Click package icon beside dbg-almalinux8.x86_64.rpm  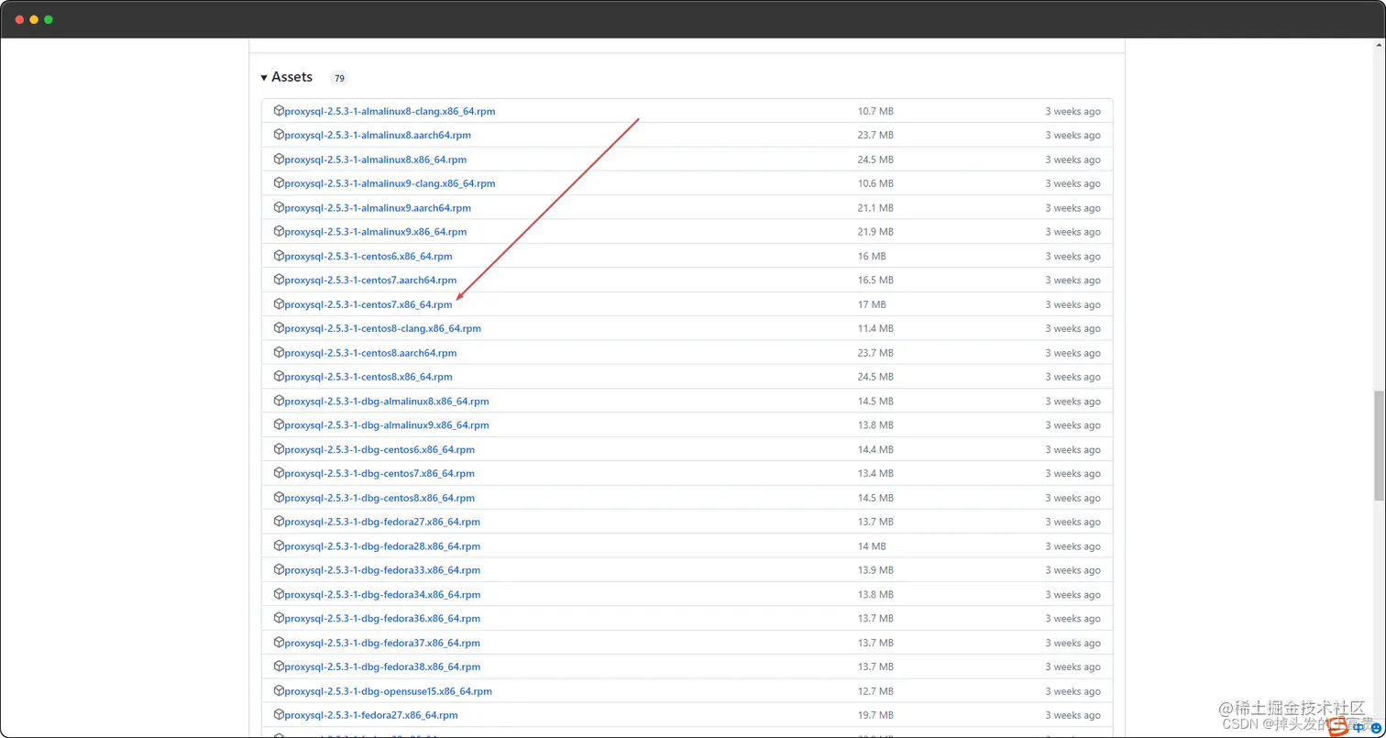pos(279,401)
